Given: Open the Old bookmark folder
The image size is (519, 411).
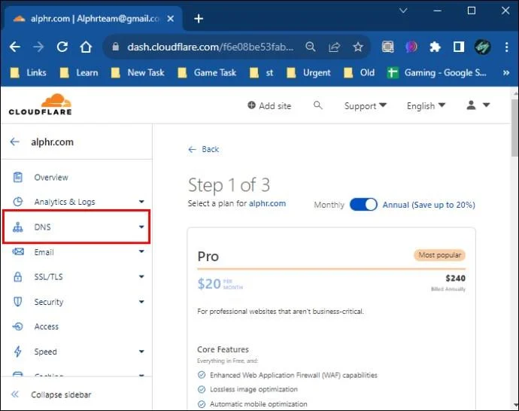Looking at the screenshot, I should coord(360,72).
